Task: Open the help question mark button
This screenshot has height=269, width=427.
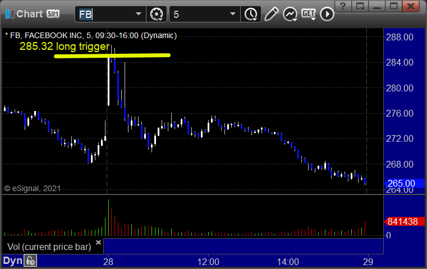Action: click(343, 6)
